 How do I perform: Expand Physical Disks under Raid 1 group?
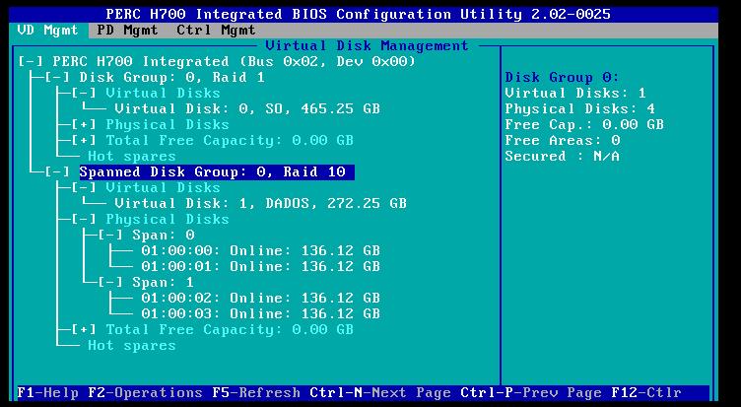pos(84,125)
